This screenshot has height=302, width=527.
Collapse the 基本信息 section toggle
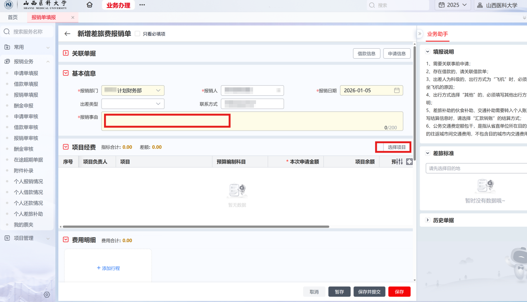coord(65,73)
